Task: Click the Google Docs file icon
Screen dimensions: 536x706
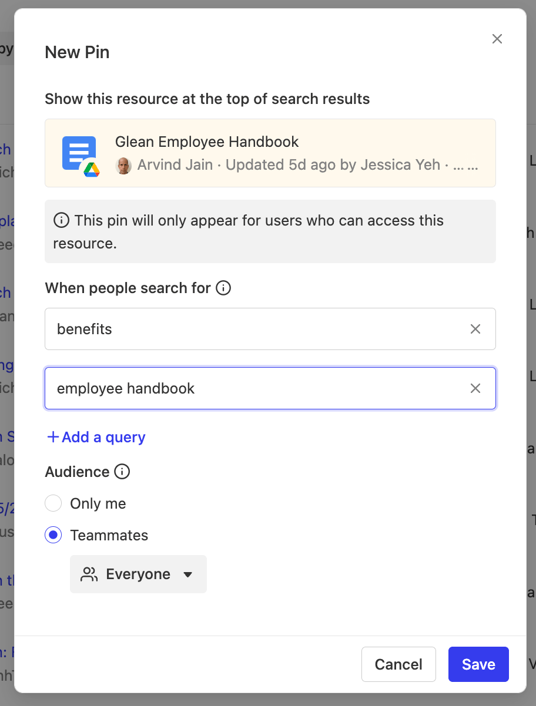Action: (79, 153)
